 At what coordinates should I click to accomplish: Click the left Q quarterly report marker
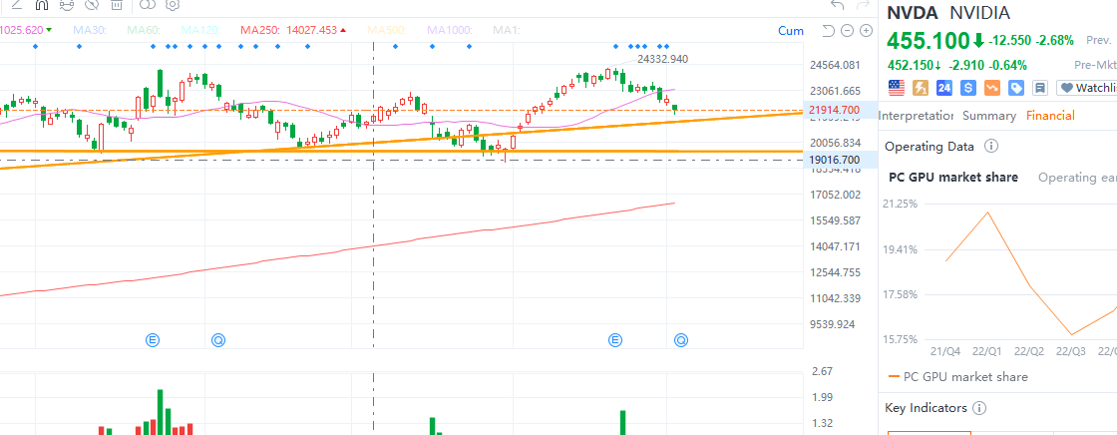coord(218,340)
